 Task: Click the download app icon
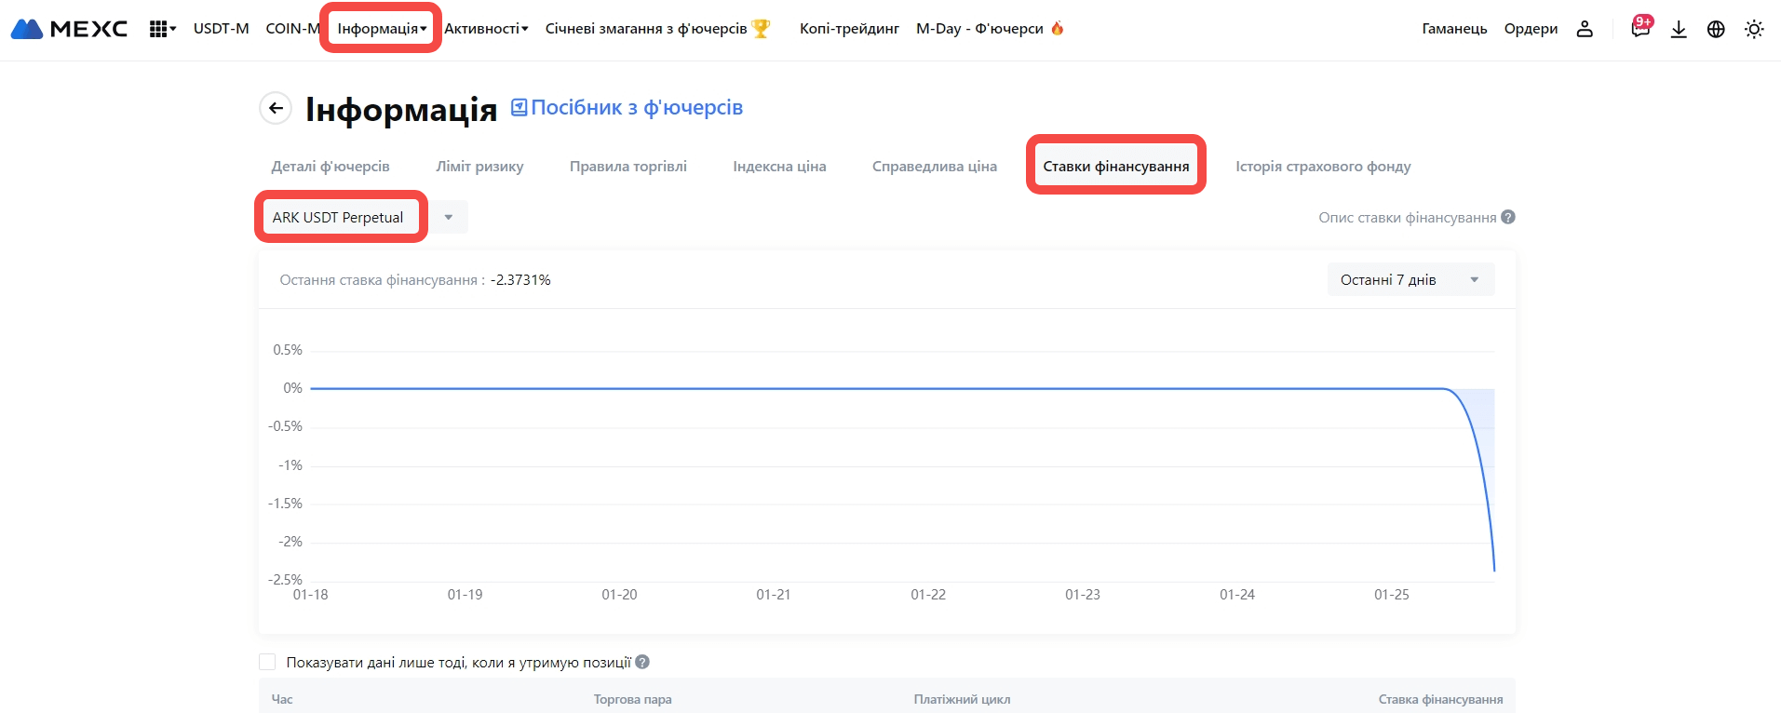[1679, 29]
